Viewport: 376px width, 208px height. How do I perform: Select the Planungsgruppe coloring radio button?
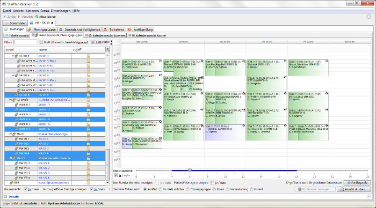(x=188, y=189)
